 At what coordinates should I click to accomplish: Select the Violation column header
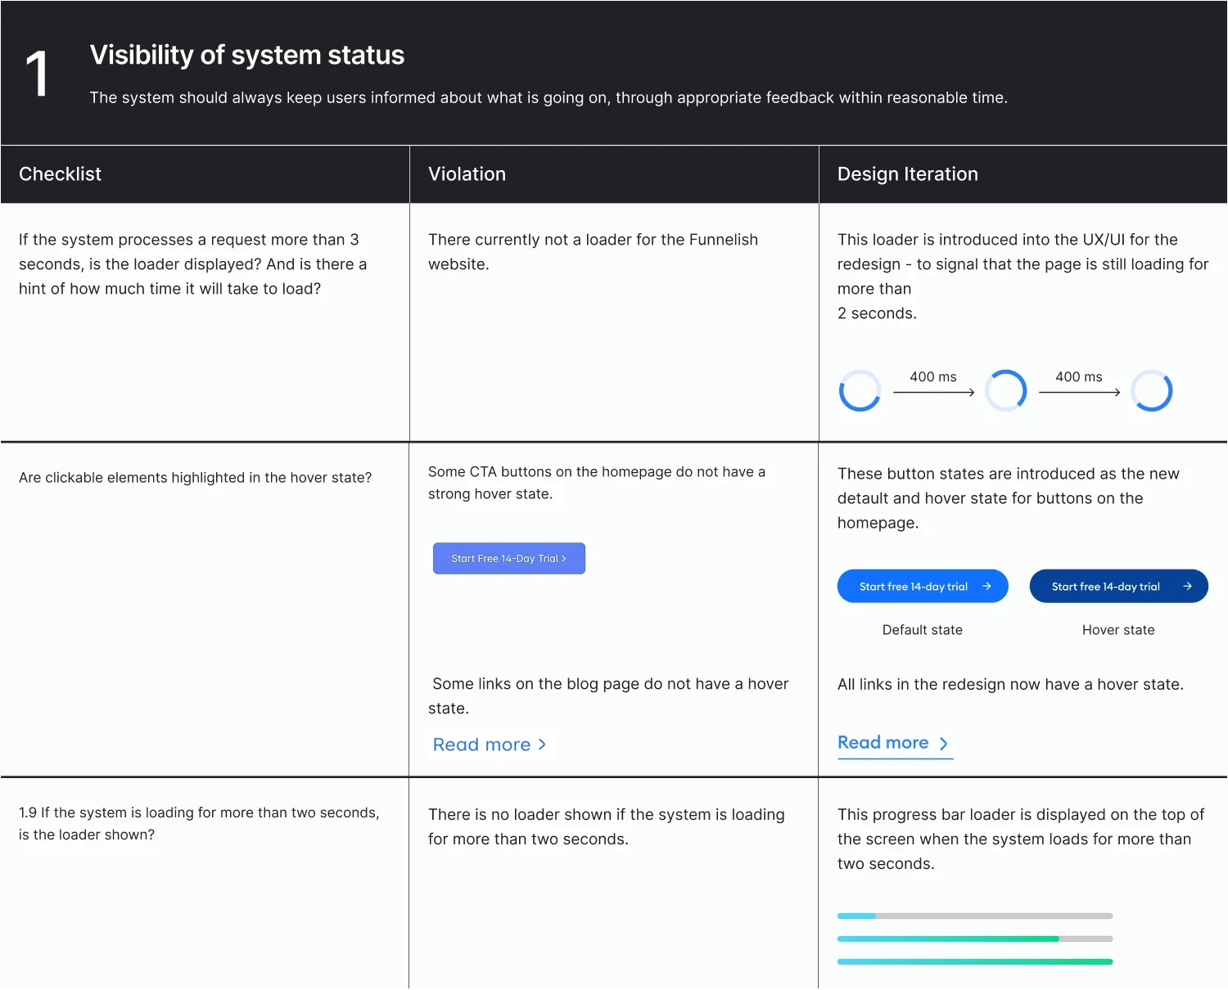[467, 174]
